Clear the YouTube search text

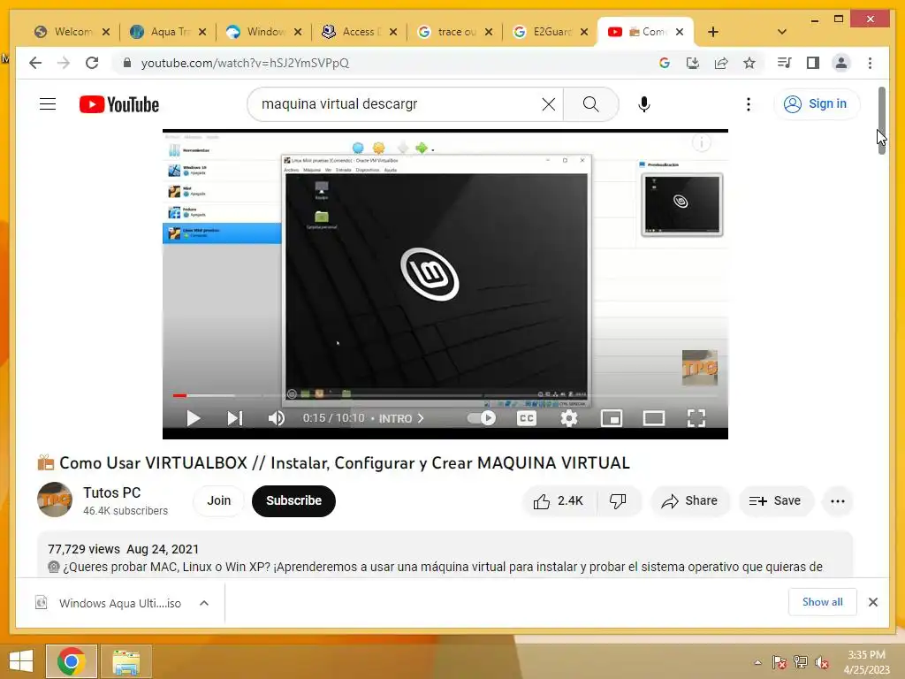pos(548,104)
